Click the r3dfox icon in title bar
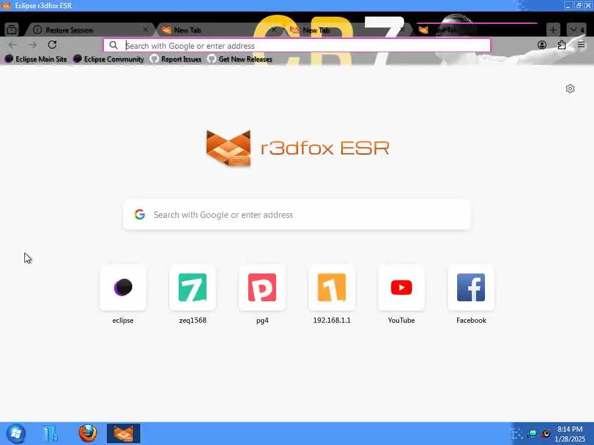The image size is (594, 445). pyautogui.click(x=6, y=6)
